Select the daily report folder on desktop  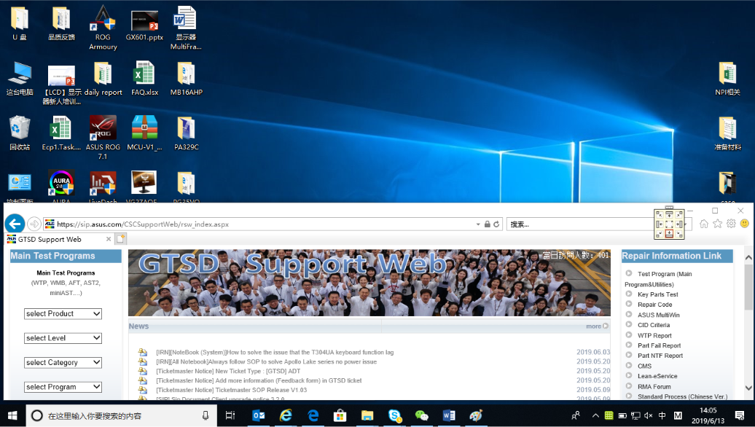tap(103, 79)
